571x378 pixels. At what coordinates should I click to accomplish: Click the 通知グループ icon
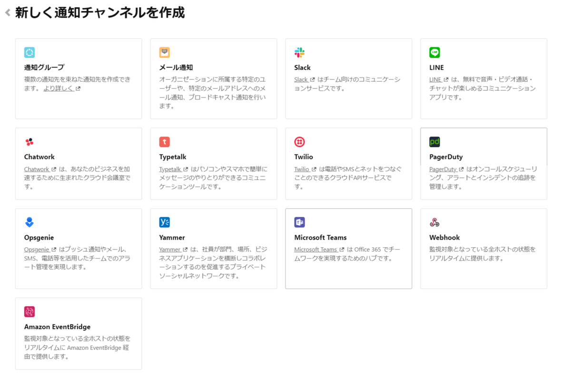[30, 52]
